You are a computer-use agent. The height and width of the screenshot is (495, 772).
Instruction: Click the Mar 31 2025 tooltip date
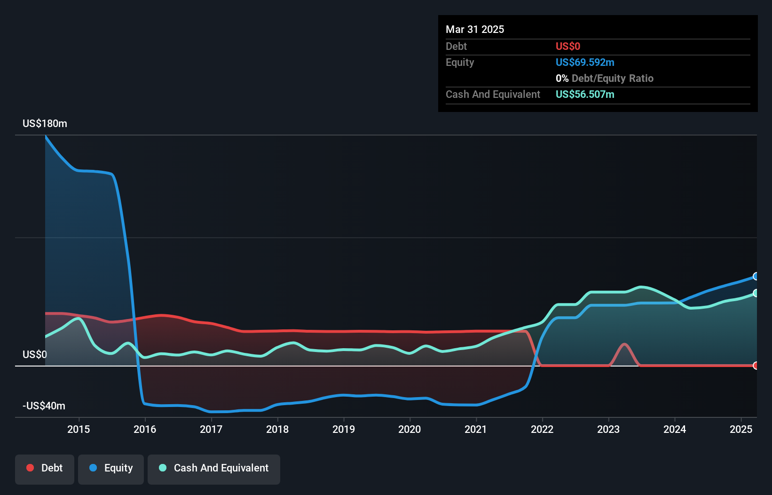[x=475, y=29]
